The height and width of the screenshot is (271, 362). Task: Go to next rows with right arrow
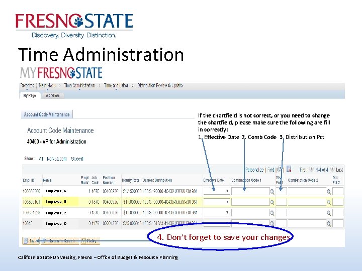[x=332, y=170]
